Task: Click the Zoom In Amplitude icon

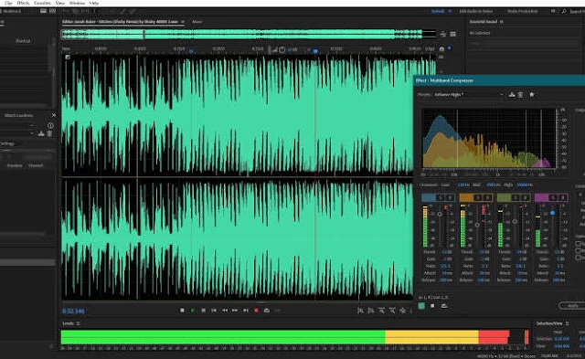Action: click(x=360, y=311)
